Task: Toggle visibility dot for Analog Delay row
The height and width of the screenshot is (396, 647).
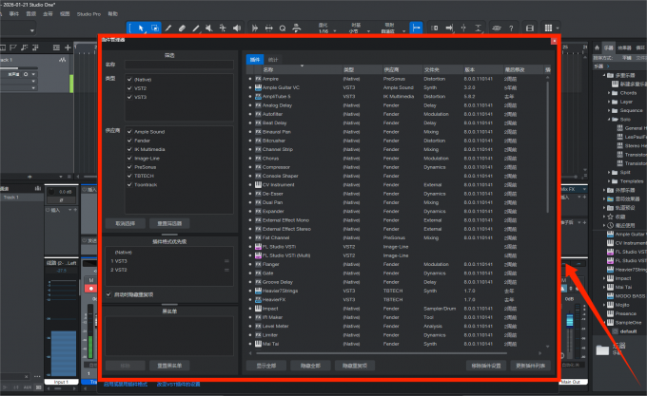Action: click(x=250, y=105)
